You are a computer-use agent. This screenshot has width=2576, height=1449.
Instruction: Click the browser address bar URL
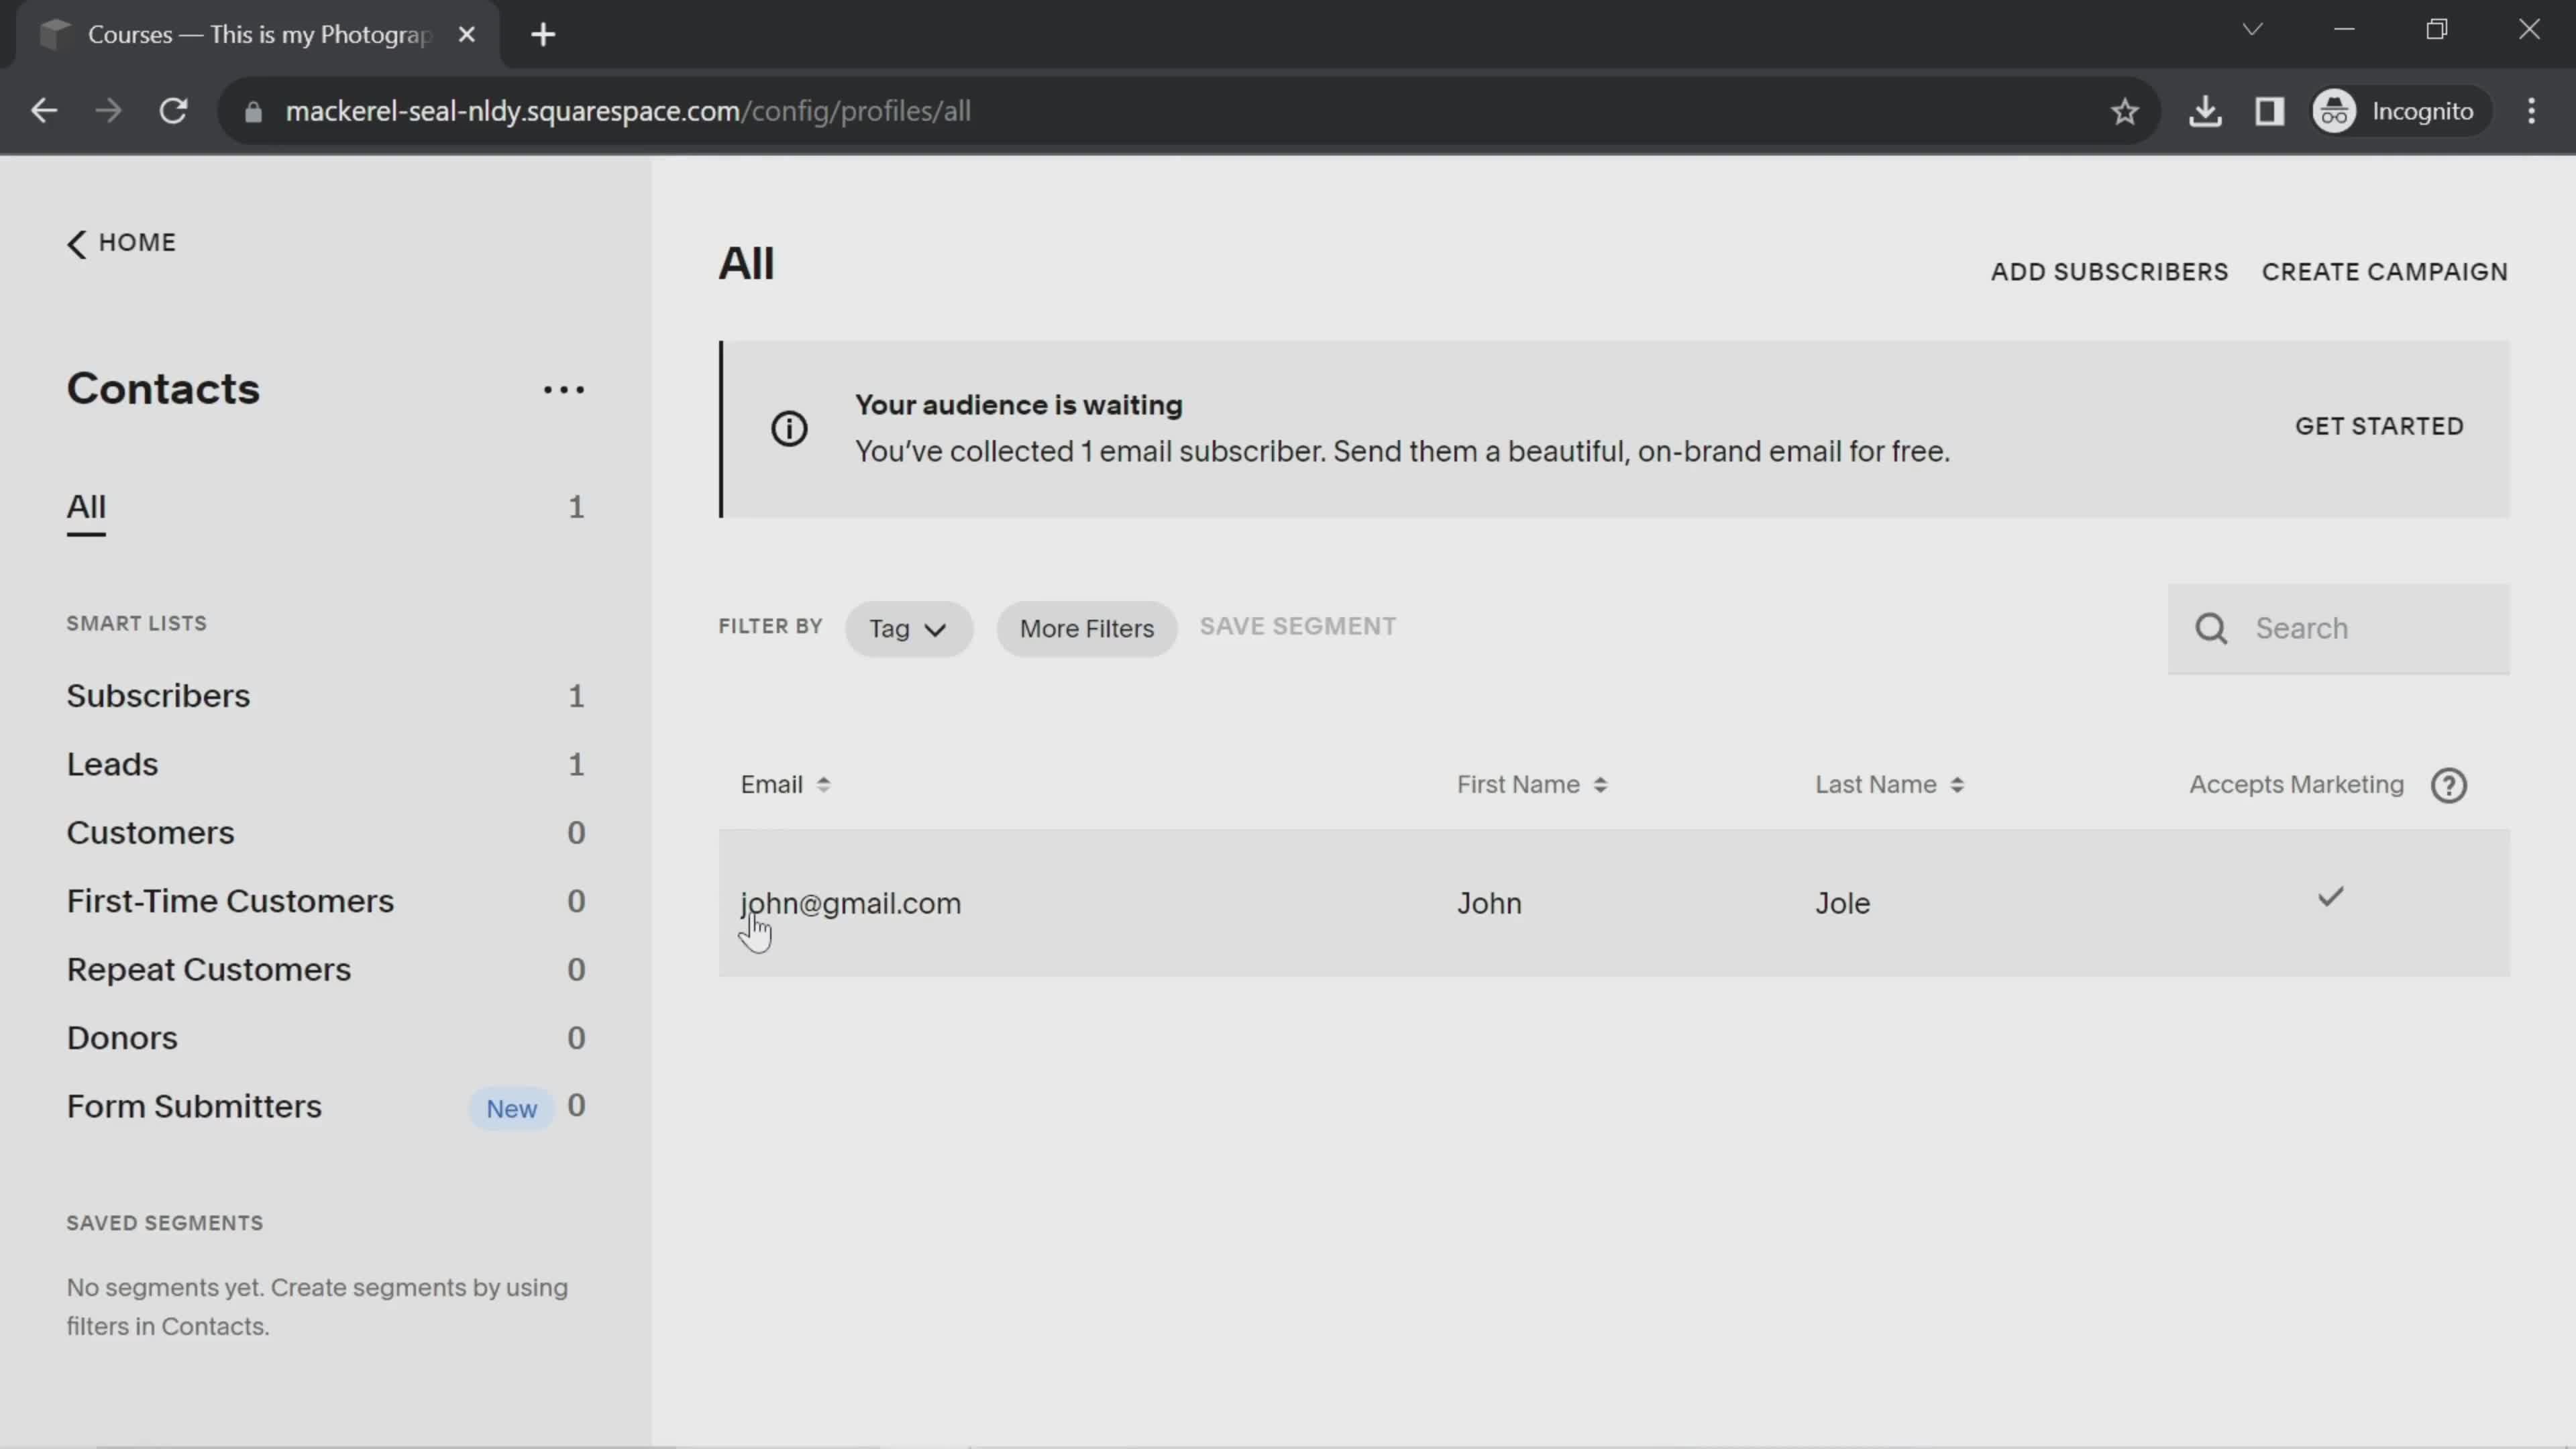[628, 111]
